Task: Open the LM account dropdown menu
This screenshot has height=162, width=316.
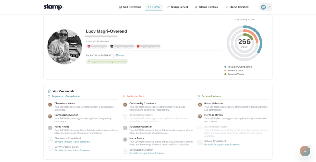Action: pyautogui.click(x=265, y=7)
